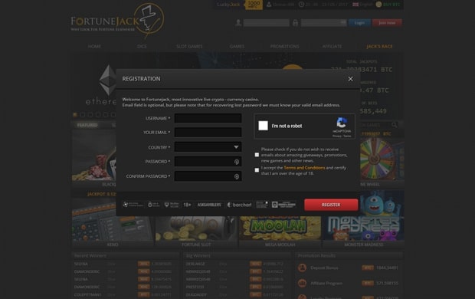This screenshot has width=475, height=299.
Task: Click the header login password field
Action: tap(323, 23)
